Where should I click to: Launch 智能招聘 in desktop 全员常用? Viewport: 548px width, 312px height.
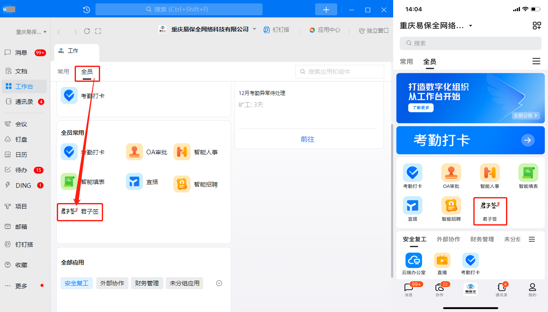point(196,184)
